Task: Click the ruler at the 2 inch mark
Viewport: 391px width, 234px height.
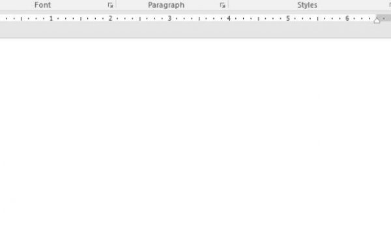Action: (110, 18)
